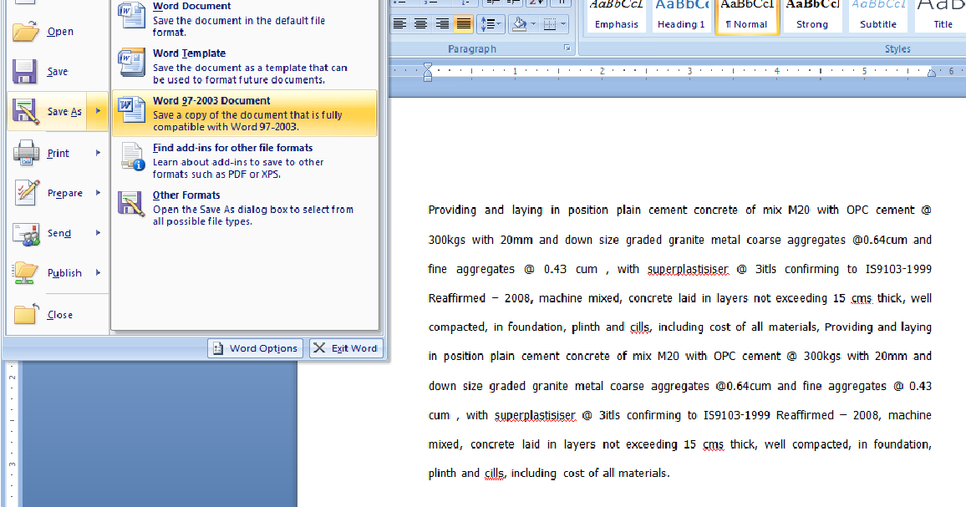This screenshot has width=966, height=507.
Task: Toggle Center alignment
Action: click(x=421, y=24)
